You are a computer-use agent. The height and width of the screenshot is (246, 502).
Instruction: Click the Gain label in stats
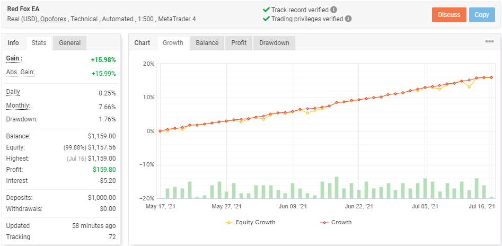14,58
